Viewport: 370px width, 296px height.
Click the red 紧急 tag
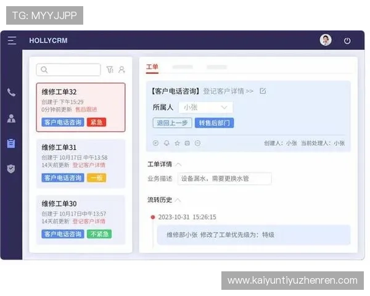coord(97,122)
